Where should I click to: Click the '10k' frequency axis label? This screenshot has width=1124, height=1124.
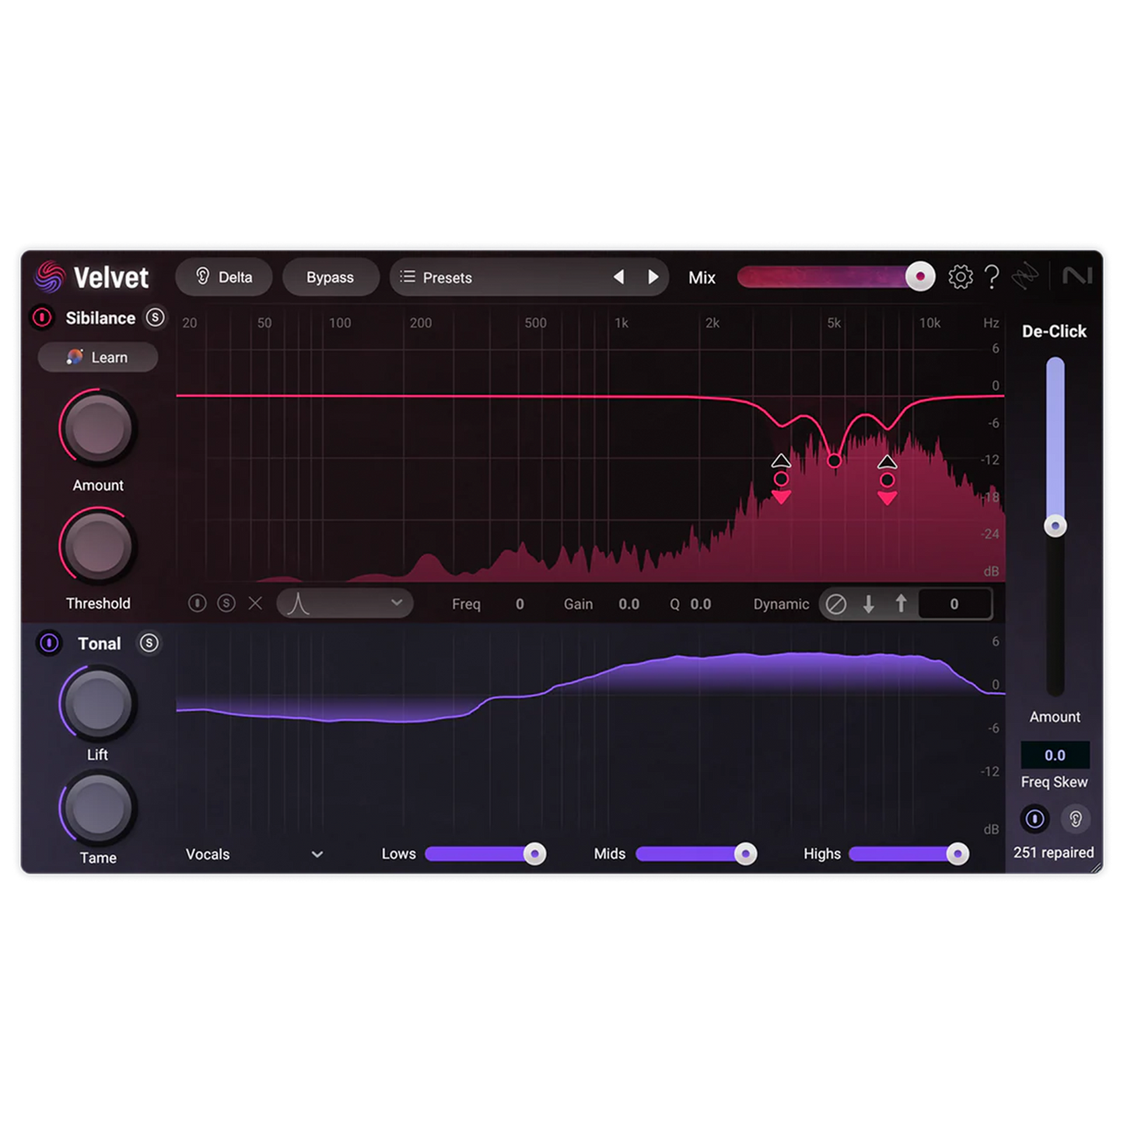point(930,323)
